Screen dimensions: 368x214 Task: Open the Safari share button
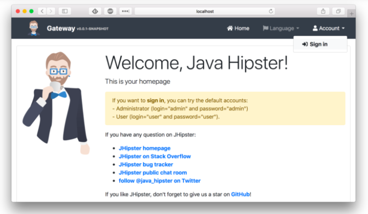click(x=323, y=11)
